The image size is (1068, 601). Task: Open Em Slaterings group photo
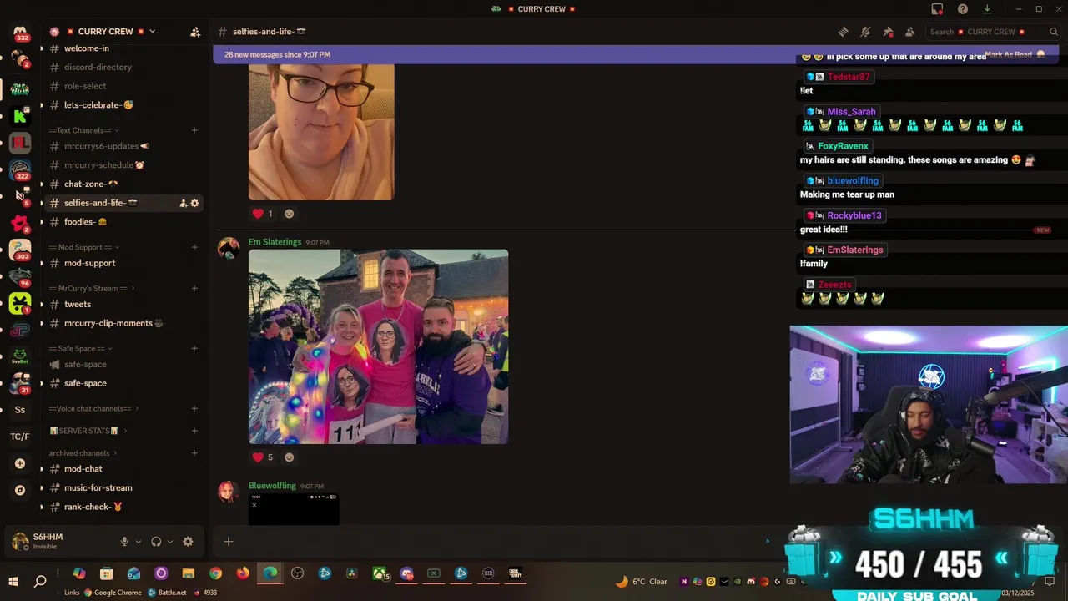[x=378, y=346]
